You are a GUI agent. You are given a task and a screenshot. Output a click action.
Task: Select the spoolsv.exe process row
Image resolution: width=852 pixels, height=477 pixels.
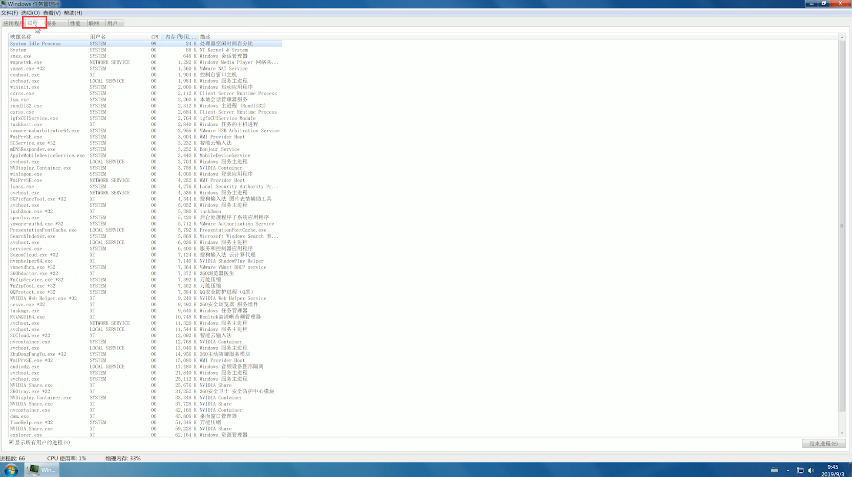(x=145, y=217)
